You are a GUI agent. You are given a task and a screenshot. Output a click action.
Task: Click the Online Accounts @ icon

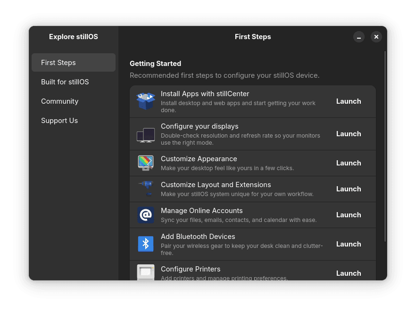click(x=146, y=215)
